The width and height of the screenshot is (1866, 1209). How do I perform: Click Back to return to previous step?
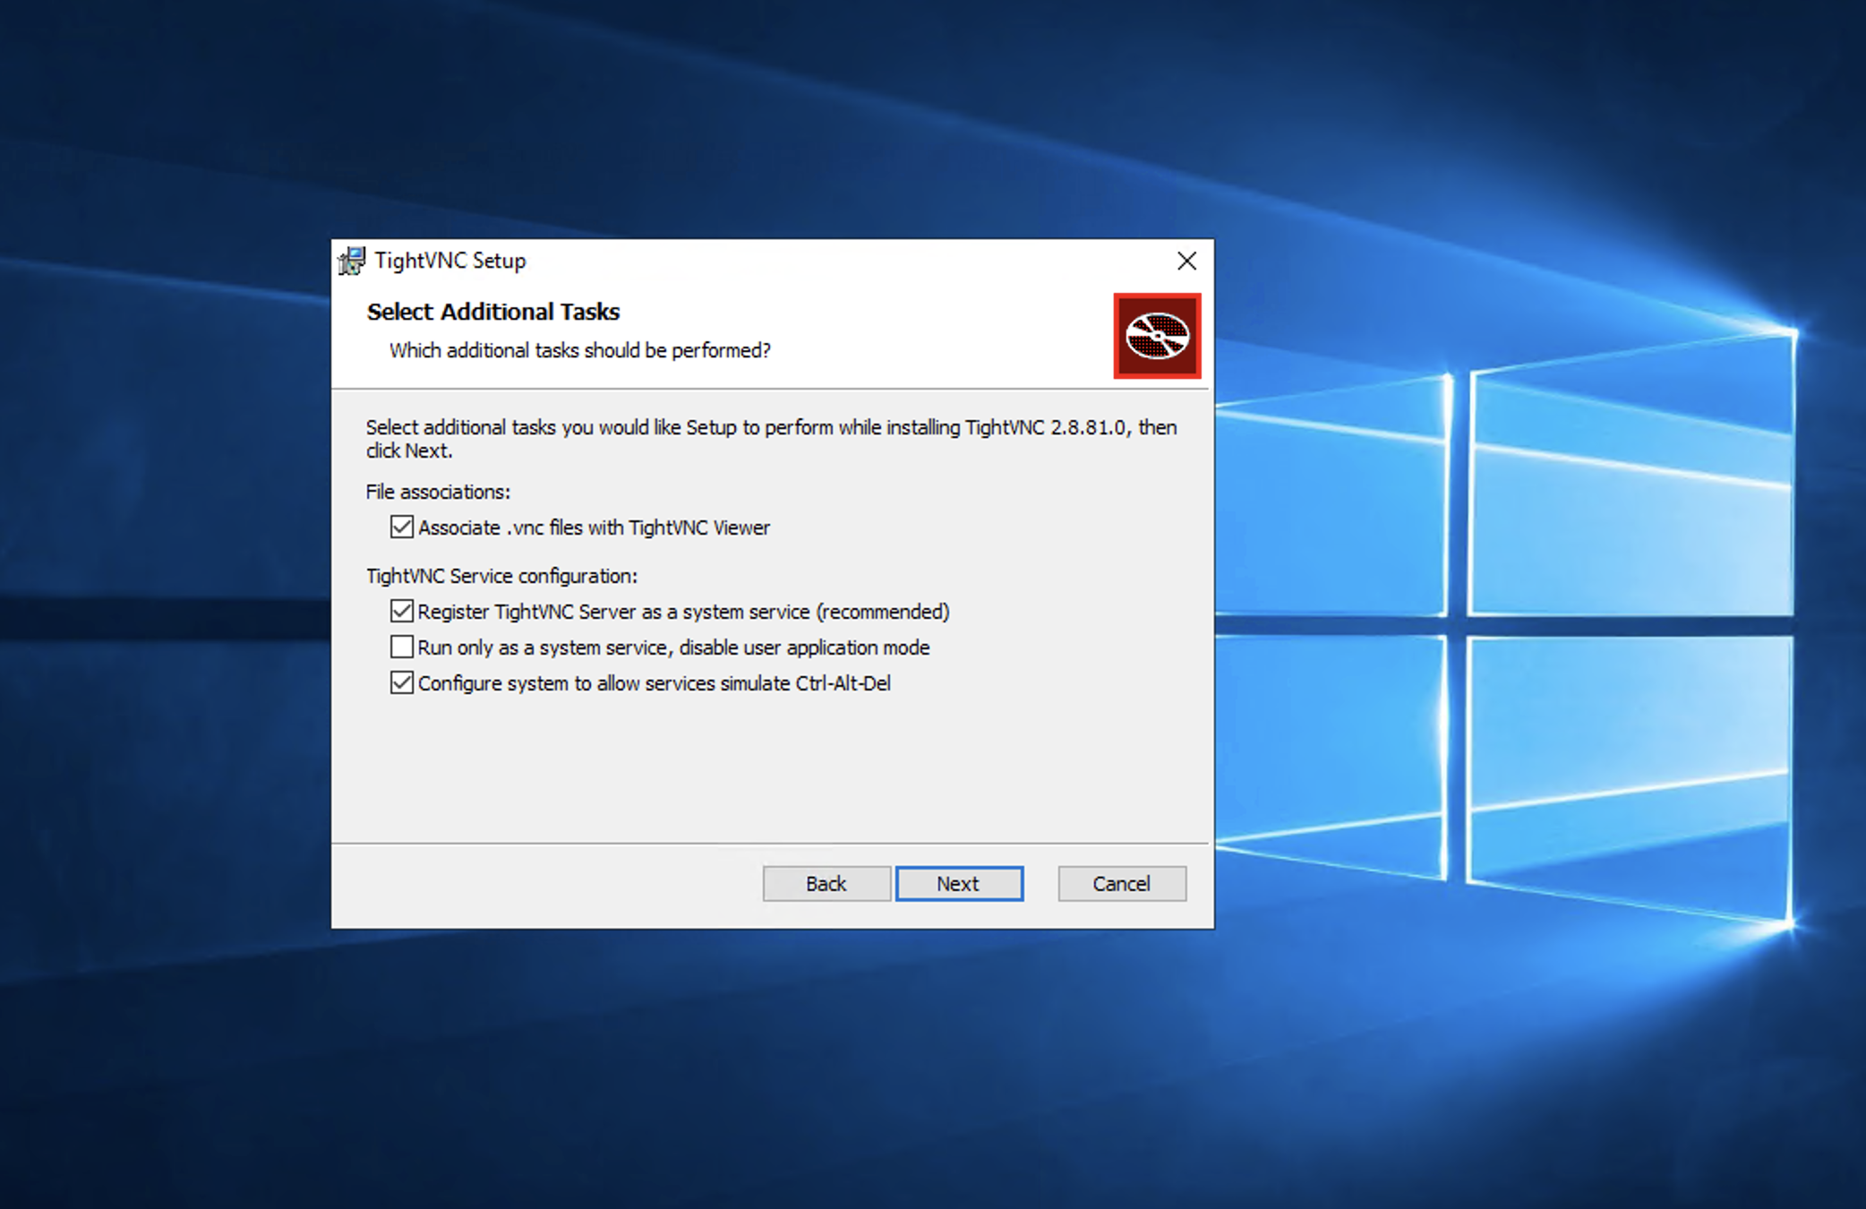tap(826, 883)
